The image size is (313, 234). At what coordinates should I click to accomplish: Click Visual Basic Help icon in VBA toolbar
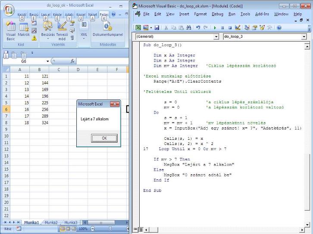(279, 28)
